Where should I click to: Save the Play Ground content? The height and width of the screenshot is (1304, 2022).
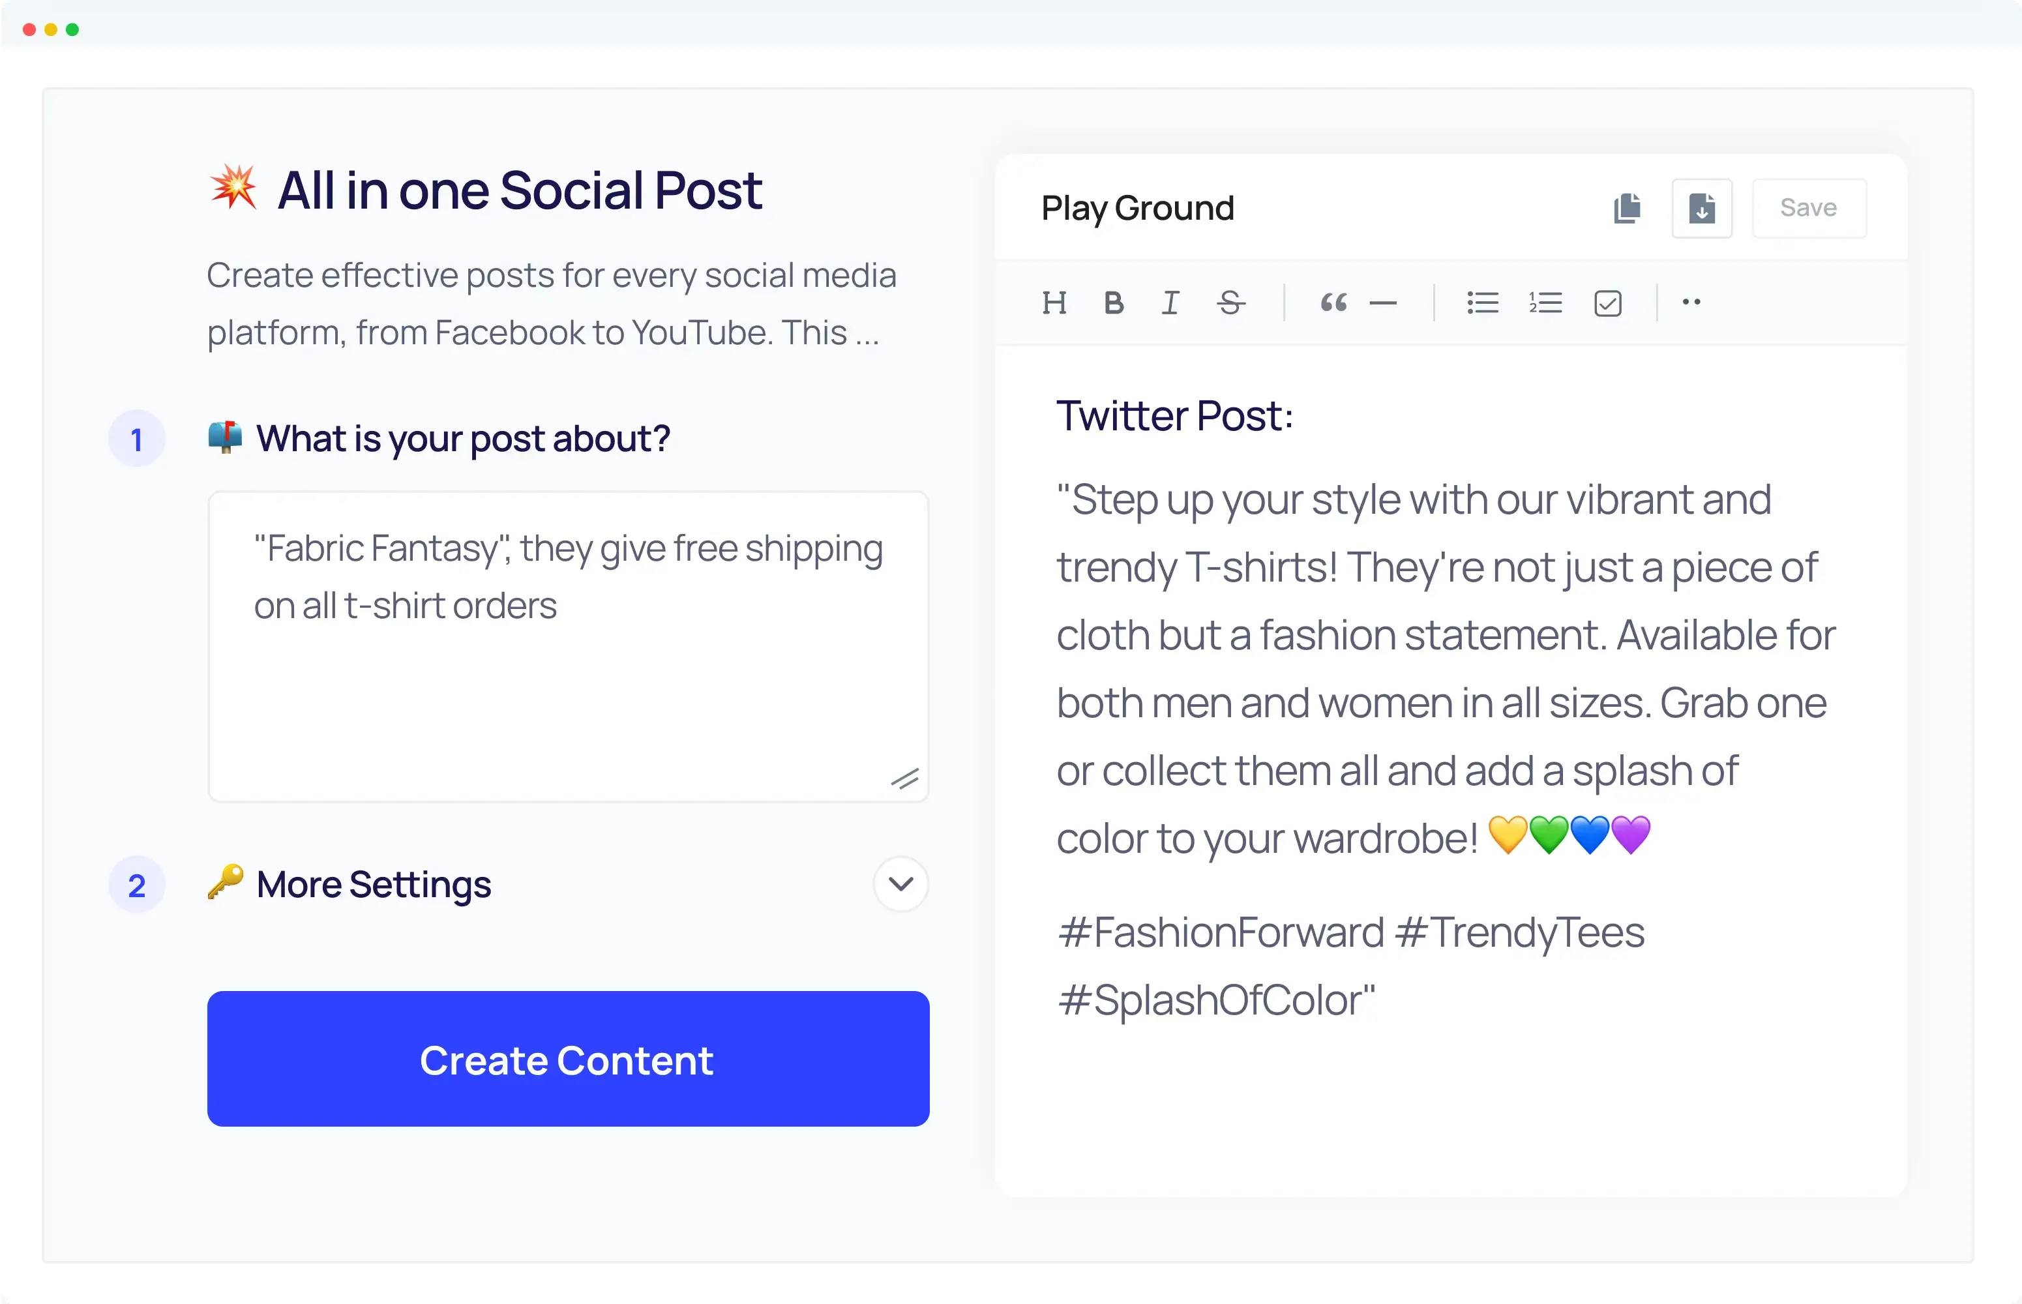[x=1809, y=207]
